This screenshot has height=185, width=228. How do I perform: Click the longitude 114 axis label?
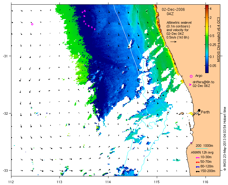(108, 182)
